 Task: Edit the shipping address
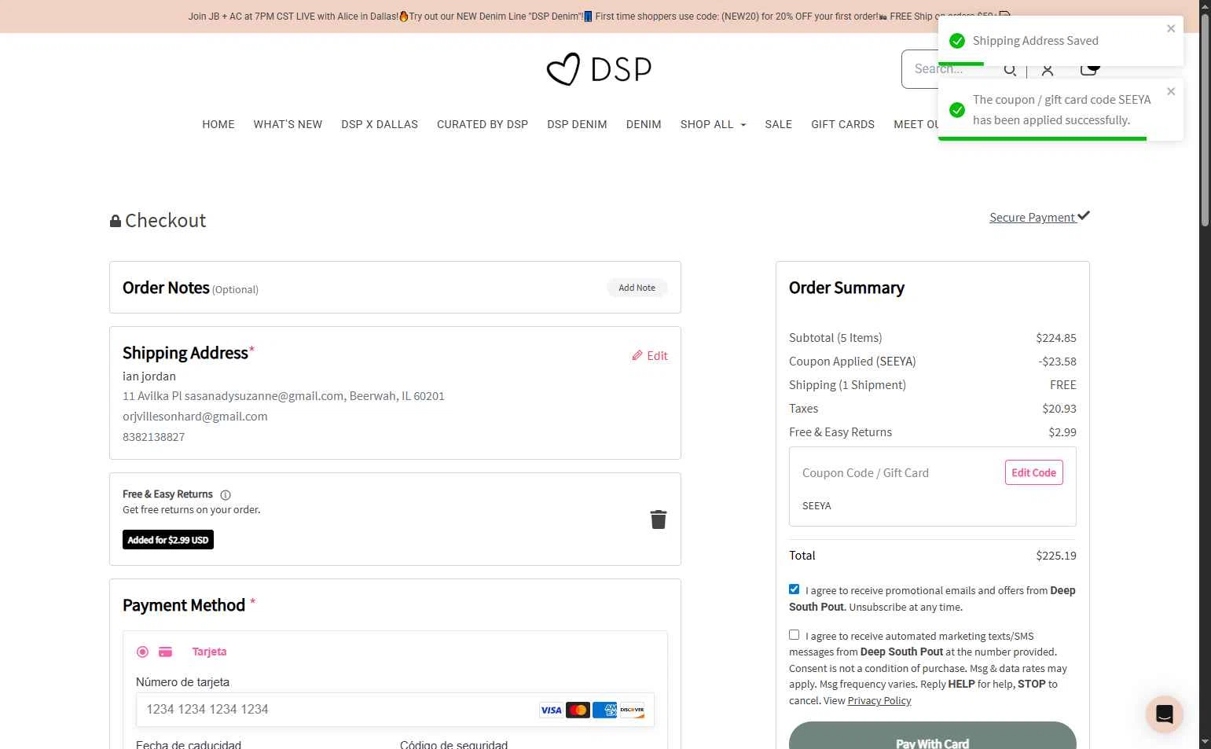click(x=650, y=356)
